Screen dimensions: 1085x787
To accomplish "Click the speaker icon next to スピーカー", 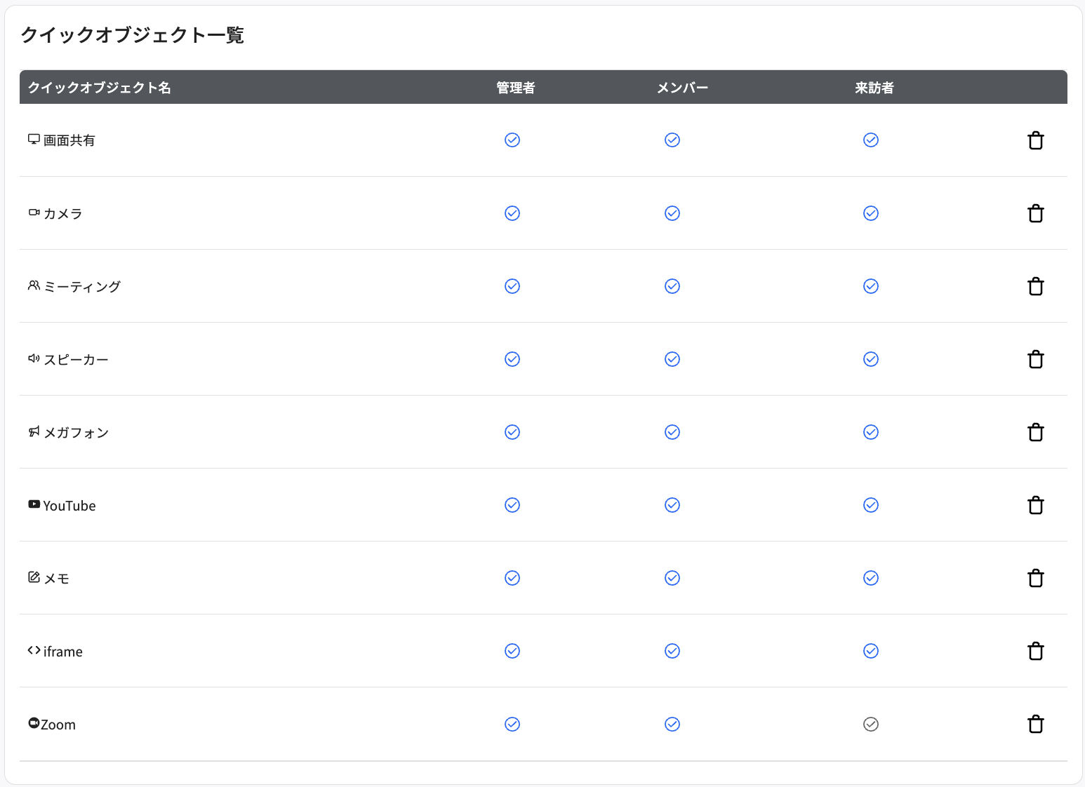I will [x=33, y=358].
